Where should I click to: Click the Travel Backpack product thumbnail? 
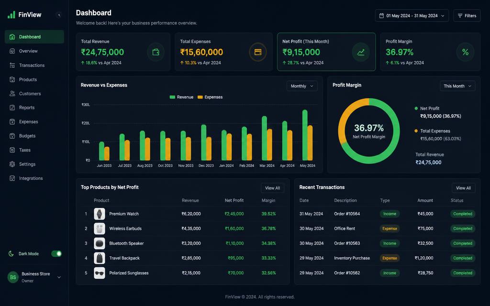[100, 258]
